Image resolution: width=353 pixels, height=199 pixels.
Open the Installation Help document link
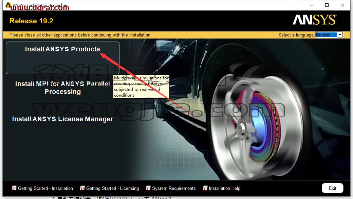pyautogui.click(x=225, y=188)
